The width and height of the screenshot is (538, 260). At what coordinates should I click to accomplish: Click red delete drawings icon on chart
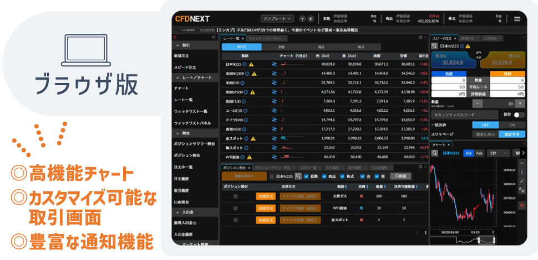522,206
